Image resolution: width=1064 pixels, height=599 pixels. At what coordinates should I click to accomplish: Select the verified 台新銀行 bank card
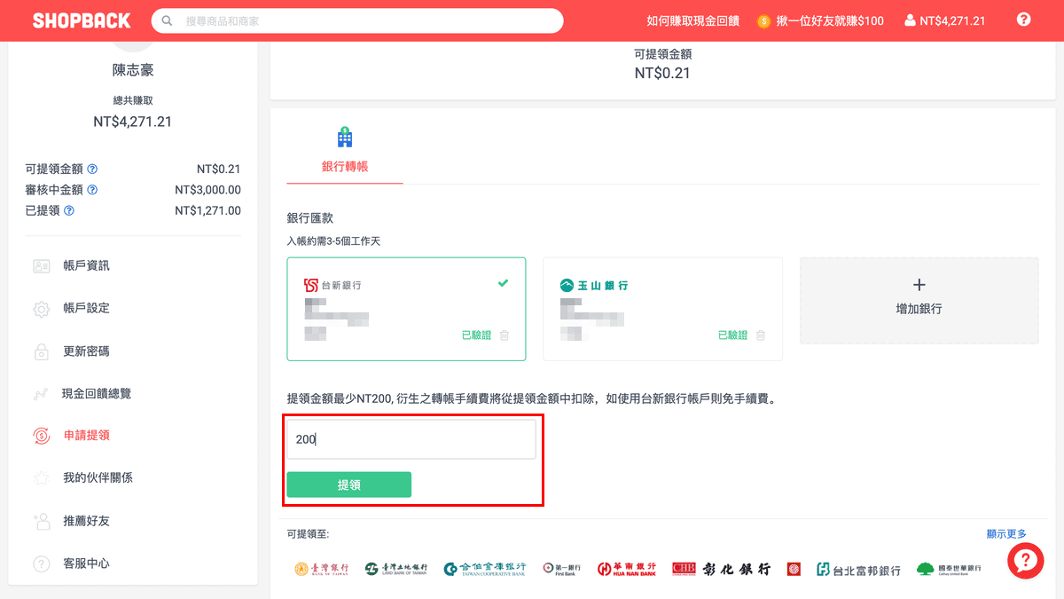[x=406, y=309]
